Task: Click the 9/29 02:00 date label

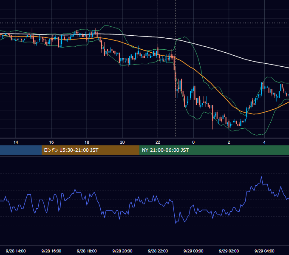Action: click(x=229, y=251)
